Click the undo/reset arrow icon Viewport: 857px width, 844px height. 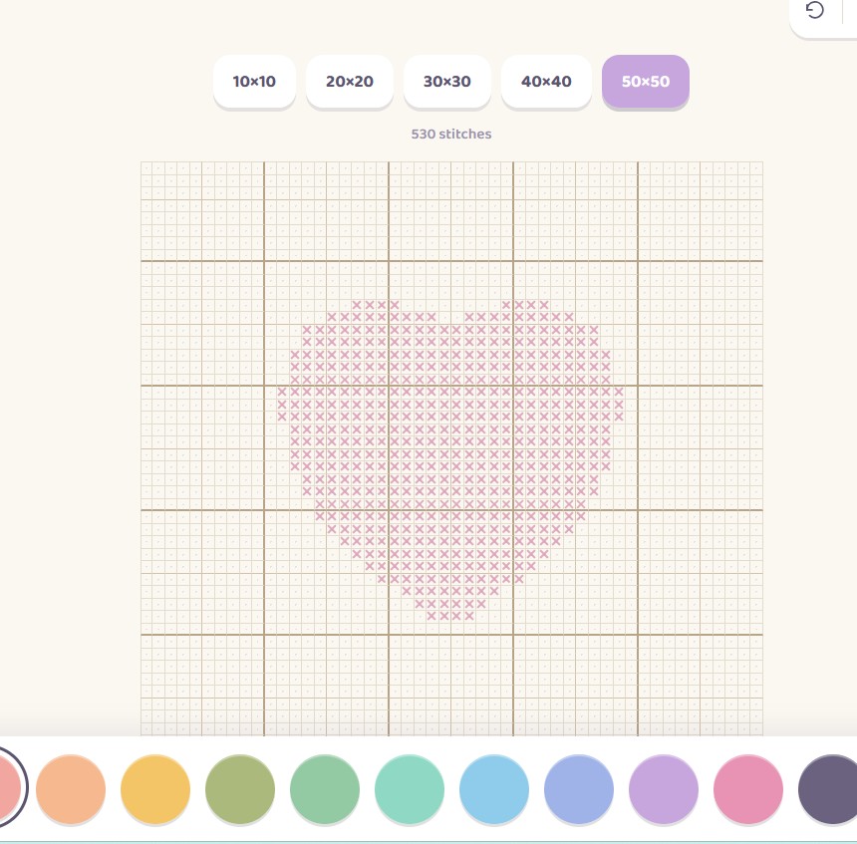coord(814,10)
